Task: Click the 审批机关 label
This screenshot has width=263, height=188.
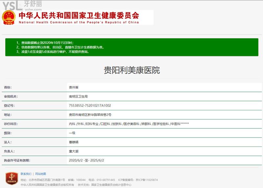Action: point(11,96)
